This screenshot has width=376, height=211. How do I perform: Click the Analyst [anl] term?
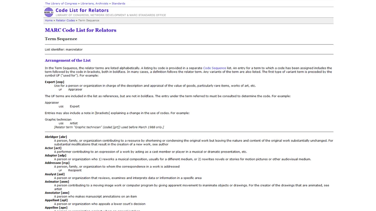click(55, 174)
